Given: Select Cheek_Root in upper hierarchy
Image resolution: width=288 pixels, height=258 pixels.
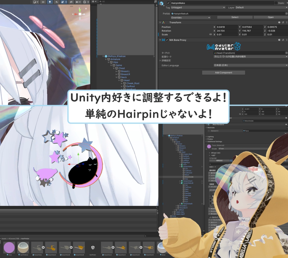Looking at the screenshot, I should tap(133, 83).
